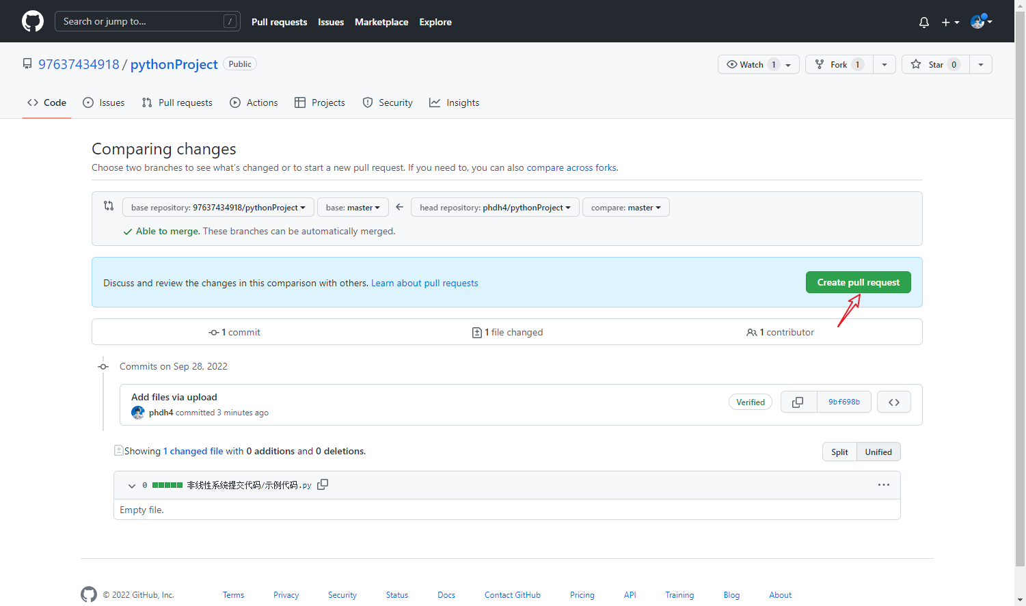
Task: Browse repository at commit 9bf698b
Action: 893,402
